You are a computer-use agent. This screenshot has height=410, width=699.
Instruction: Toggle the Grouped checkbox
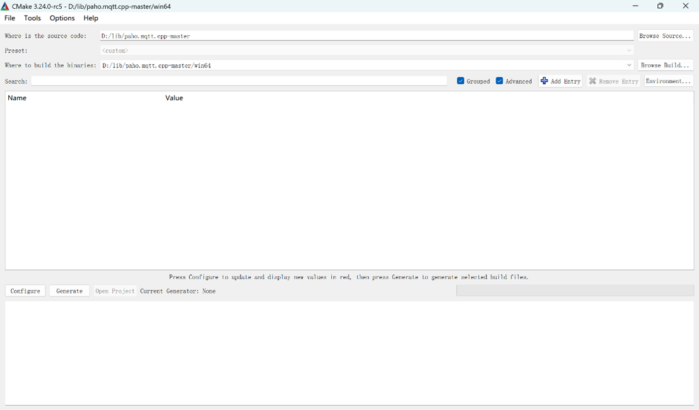click(x=461, y=81)
